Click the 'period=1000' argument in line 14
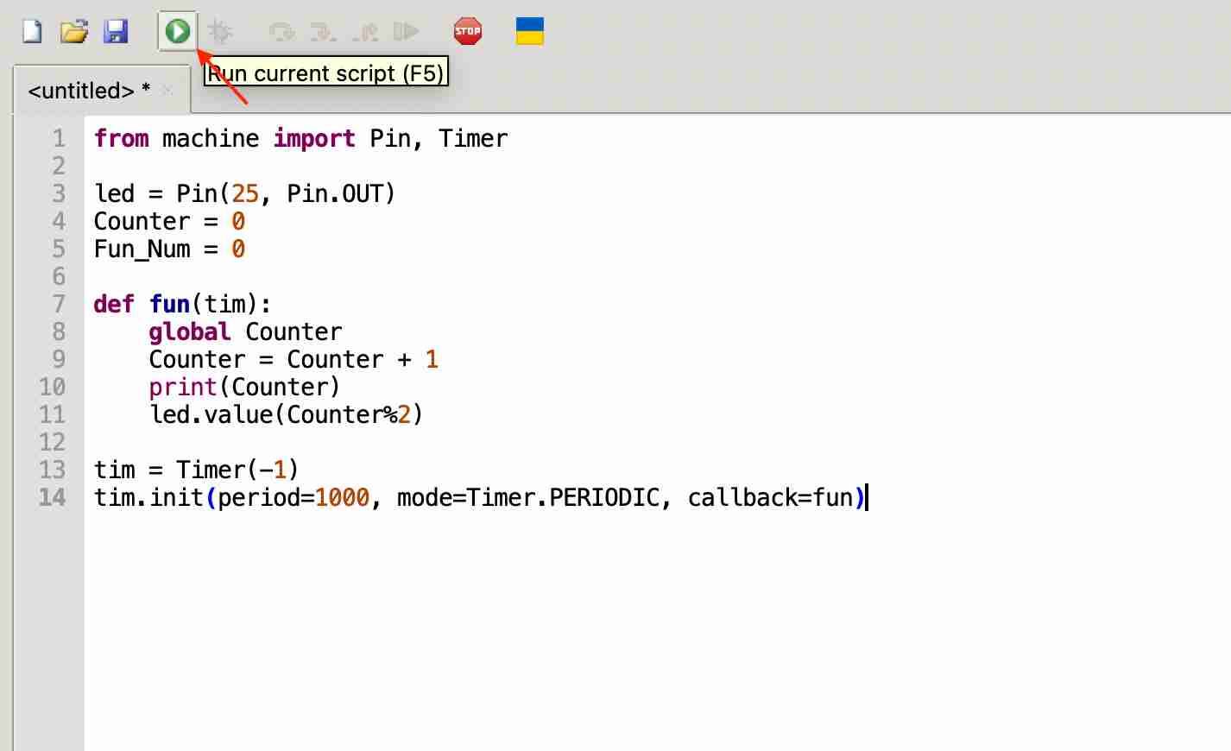 pos(294,497)
